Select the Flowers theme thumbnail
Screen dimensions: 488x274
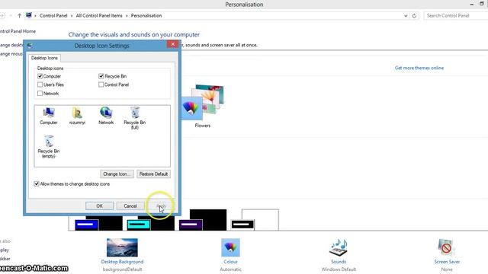click(203, 106)
